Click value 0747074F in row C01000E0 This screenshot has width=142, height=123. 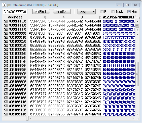pyautogui.click(x=56, y=90)
